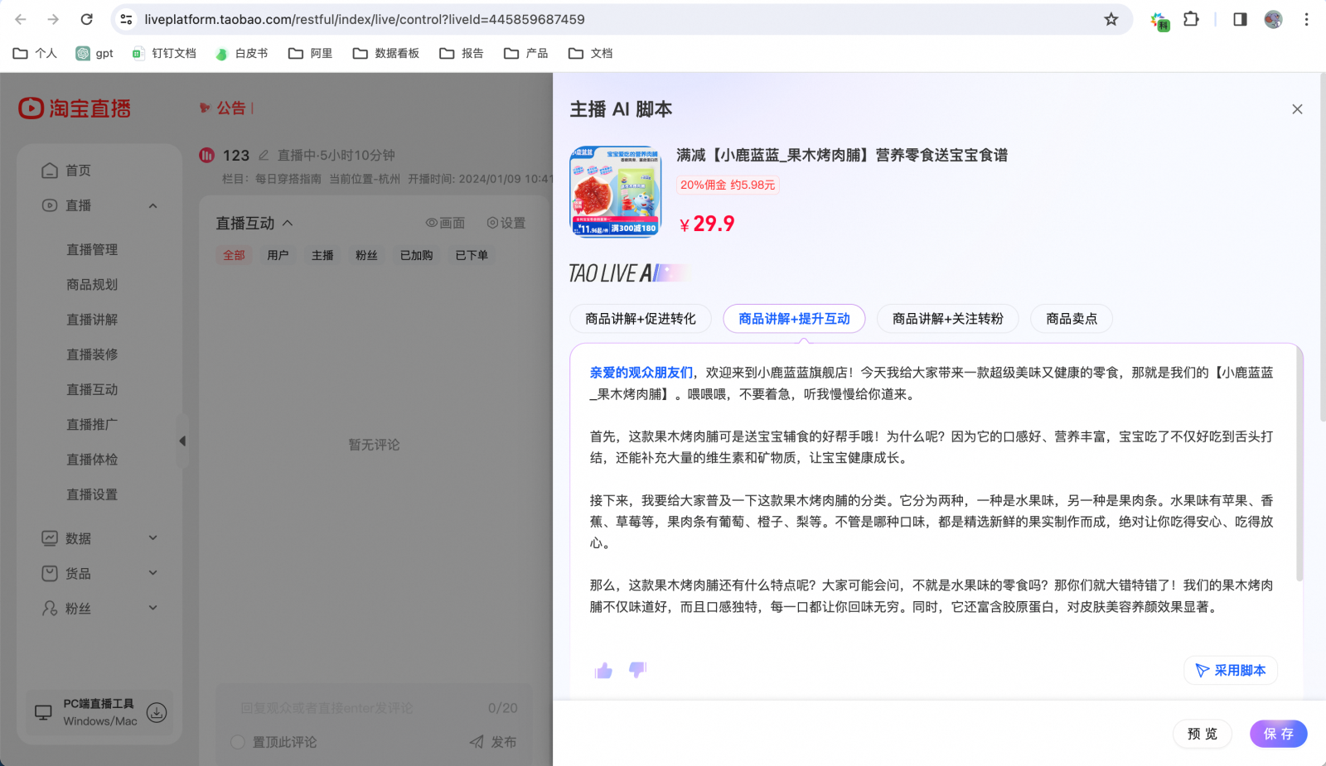Edit the live title 123 pencil icon
The width and height of the screenshot is (1326, 766).
[x=264, y=155]
